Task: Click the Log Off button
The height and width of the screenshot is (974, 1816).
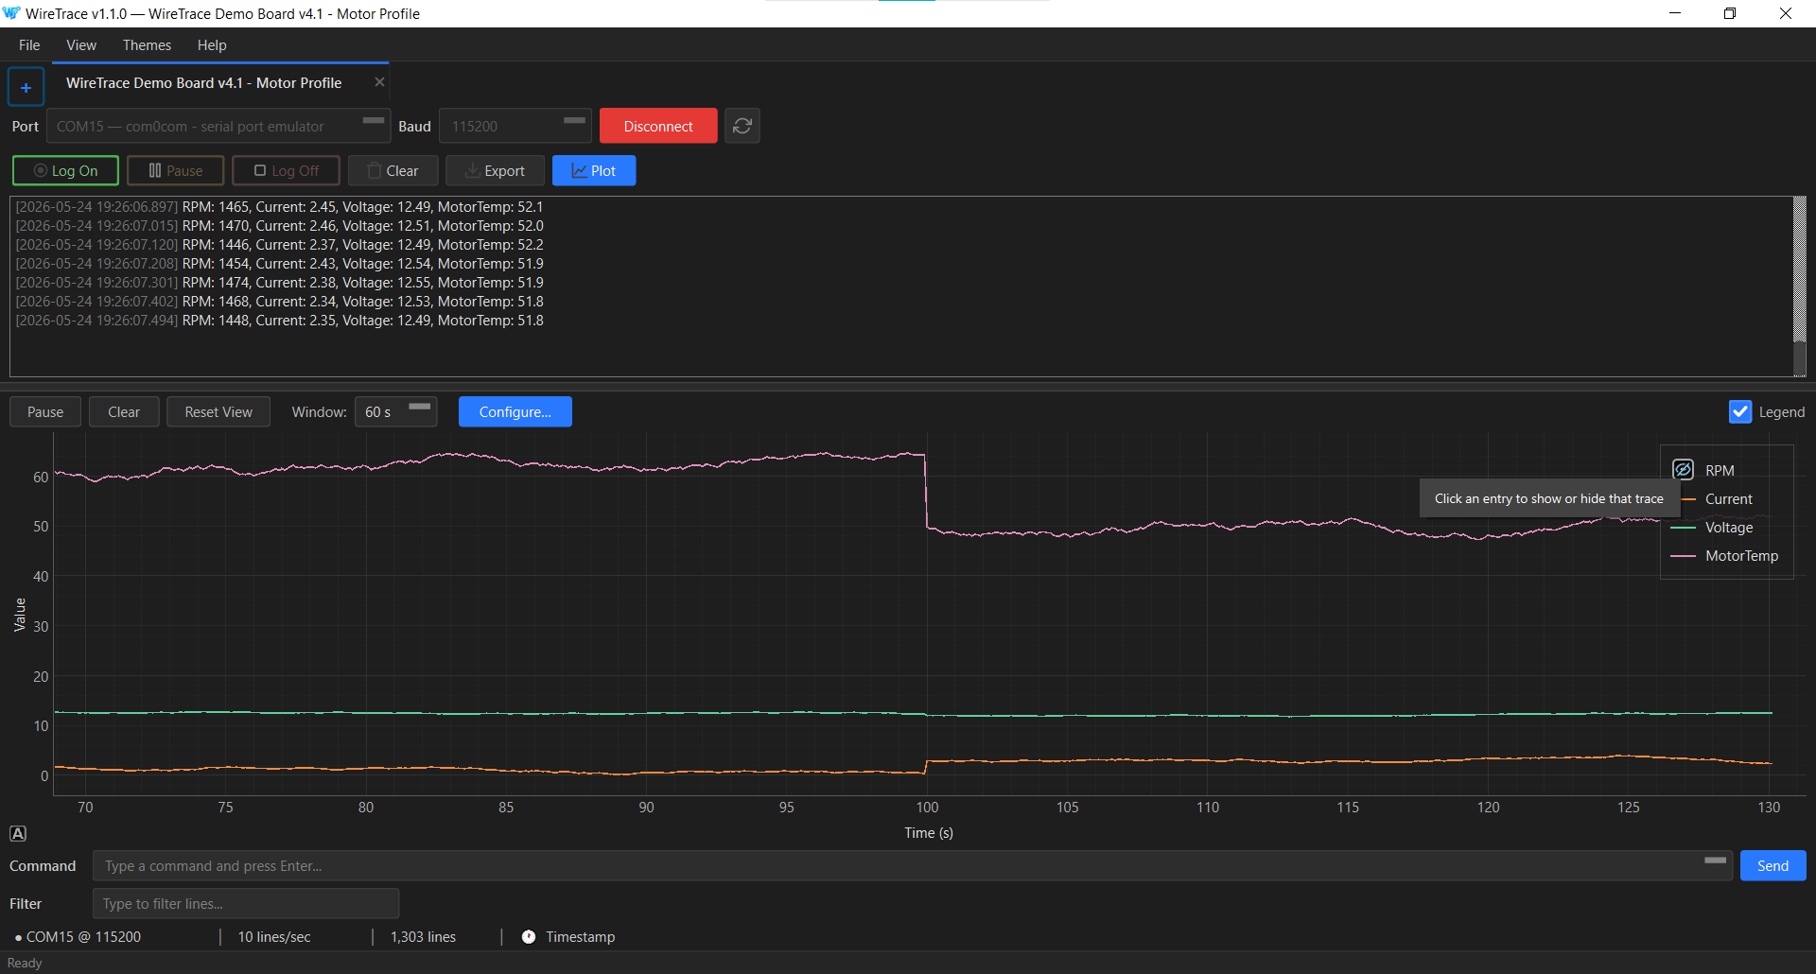Action: coord(287,171)
